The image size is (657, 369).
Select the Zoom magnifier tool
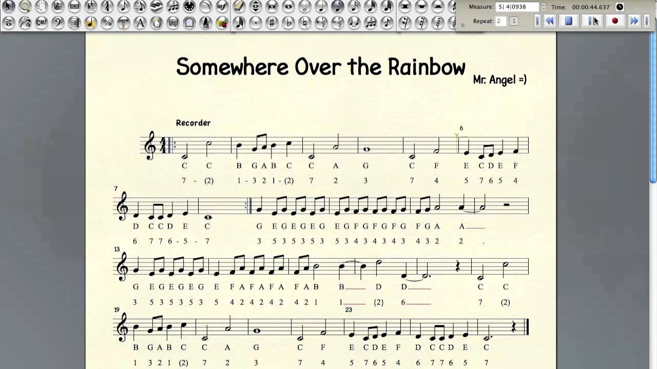pyautogui.click(x=25, y=6)
